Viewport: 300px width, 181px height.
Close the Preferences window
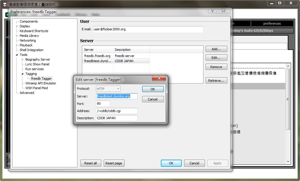tap(223, 10)
